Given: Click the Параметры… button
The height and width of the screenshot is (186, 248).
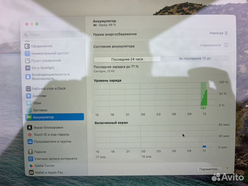Looking at the screenshot, I should (x=209, y=169).
